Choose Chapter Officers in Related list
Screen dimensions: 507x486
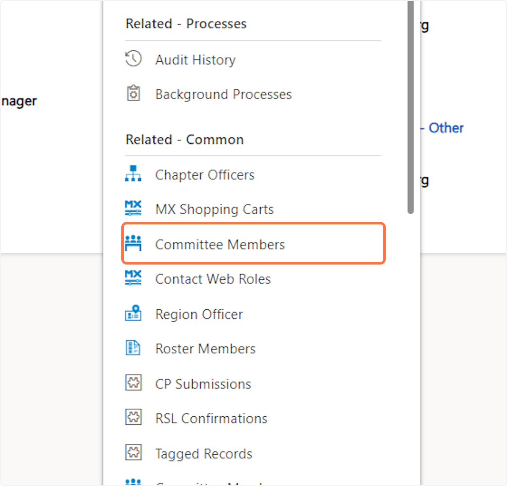click(x=204, y=175)
